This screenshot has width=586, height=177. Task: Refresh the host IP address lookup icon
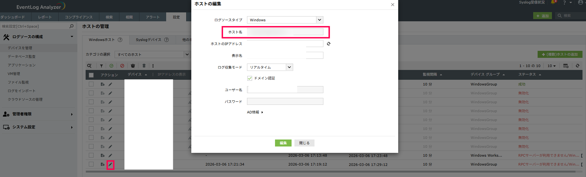(328, 44)
